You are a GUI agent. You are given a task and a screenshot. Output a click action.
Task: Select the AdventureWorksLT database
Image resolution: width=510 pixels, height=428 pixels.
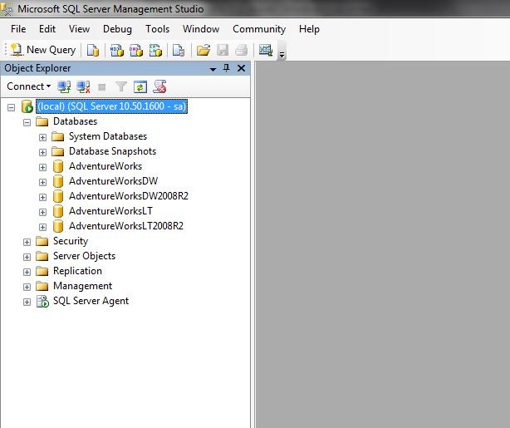coord(110,211)
